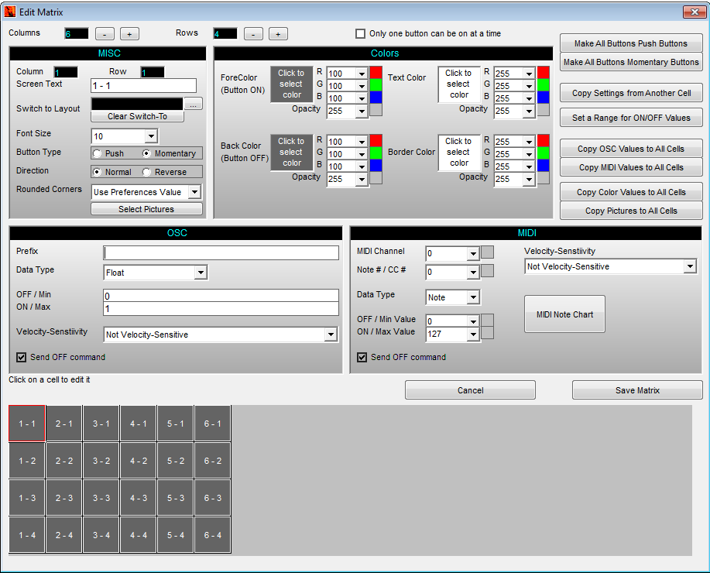Open Text Color Opacity dropdown
The width and height of the screenshot is (710, 573).
529,111
